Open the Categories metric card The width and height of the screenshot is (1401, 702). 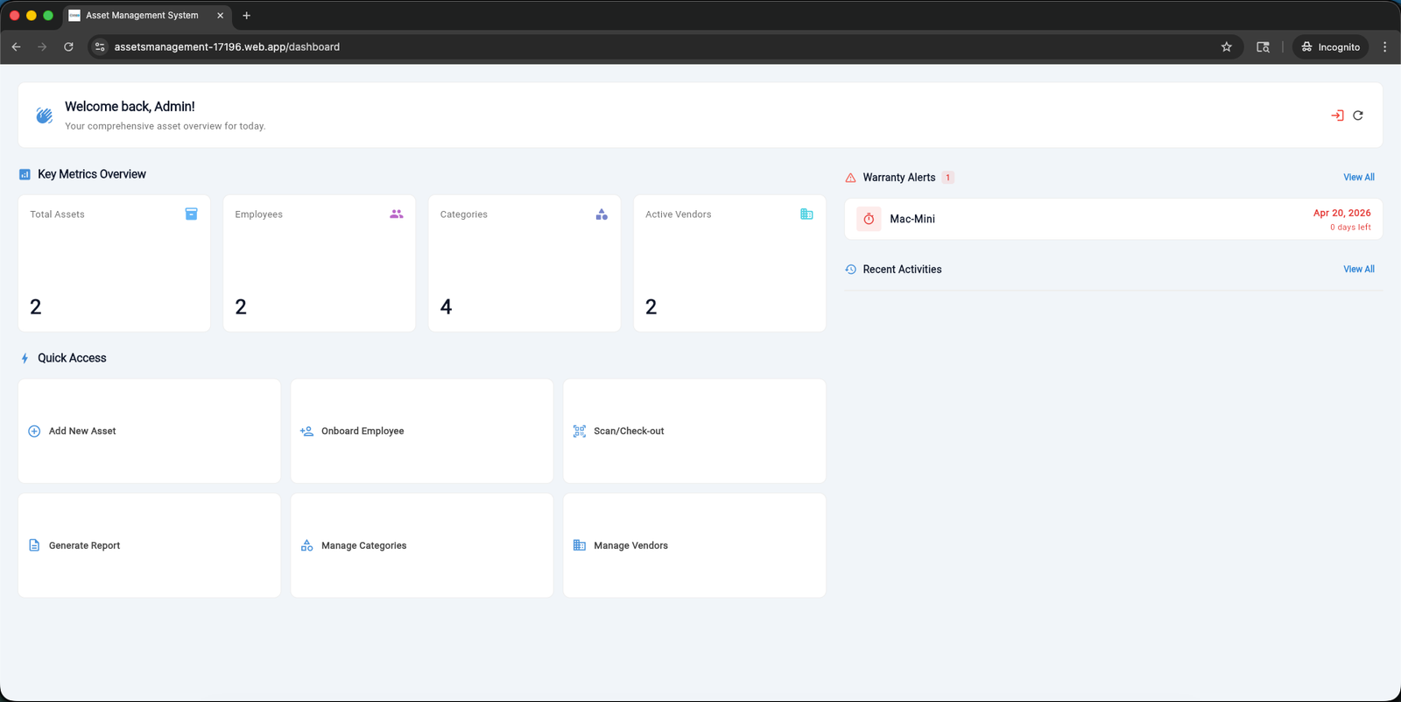[x=524, y=263]
